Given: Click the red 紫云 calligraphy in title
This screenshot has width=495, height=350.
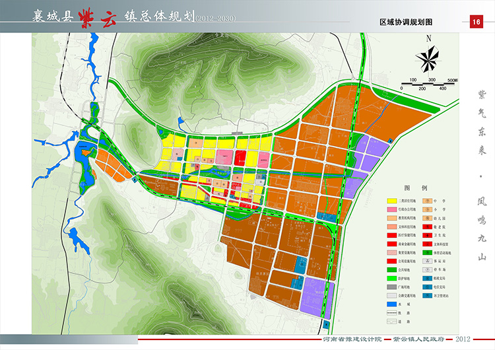Looking at the screenshot, I should click(99, 15).
